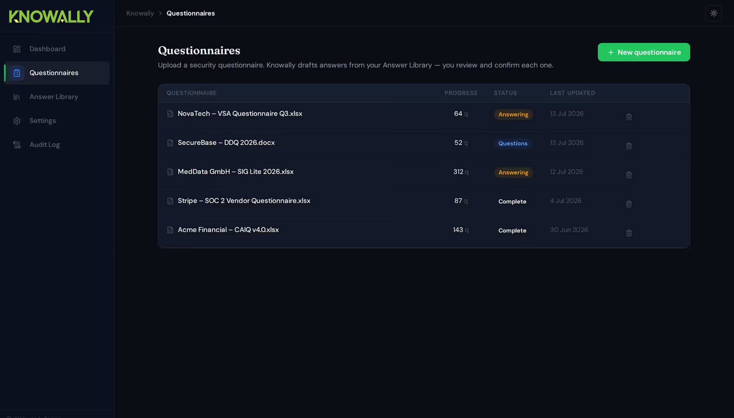Click the 30 Jun 2026 date
The height and width of the screenshot is (418, 734).
click(569, 230)
